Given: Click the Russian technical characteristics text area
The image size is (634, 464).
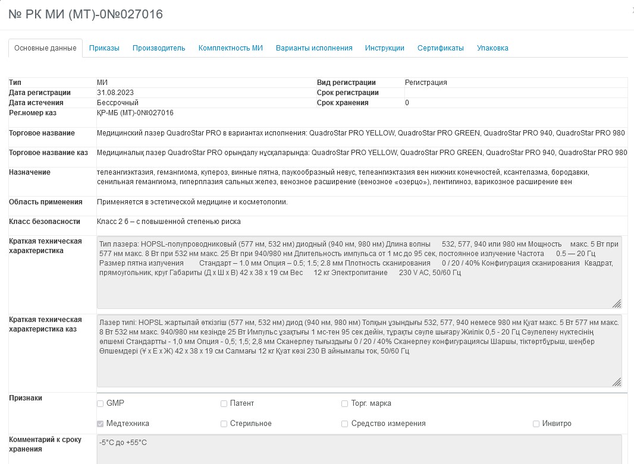Looking at the screenshot, I should pyautogui.click(x=359, y=279).
